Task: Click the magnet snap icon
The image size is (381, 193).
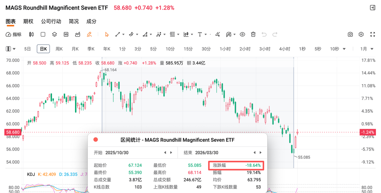Action: click(x=229, y=35)
